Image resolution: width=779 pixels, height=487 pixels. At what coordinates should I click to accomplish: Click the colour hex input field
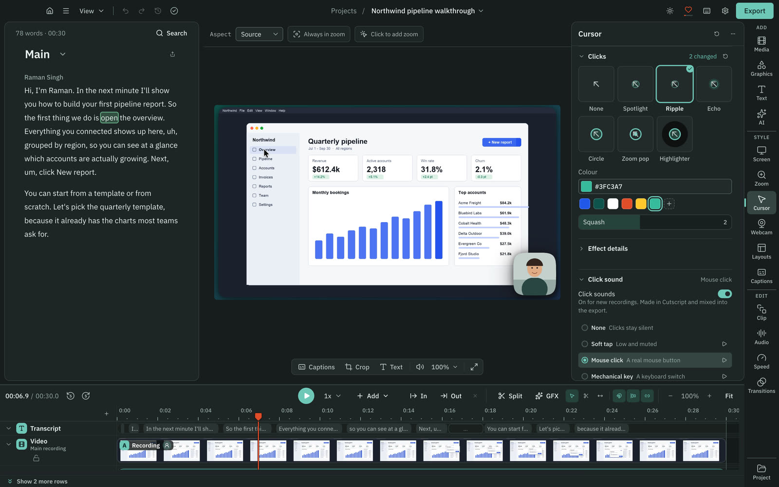click(x=655, y=187)
